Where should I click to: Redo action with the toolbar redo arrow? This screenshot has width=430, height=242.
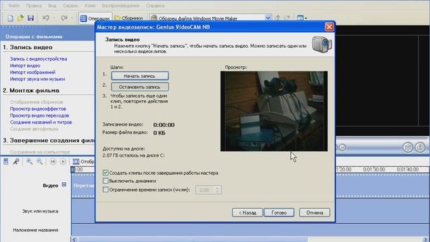click(x=64, y=18)
